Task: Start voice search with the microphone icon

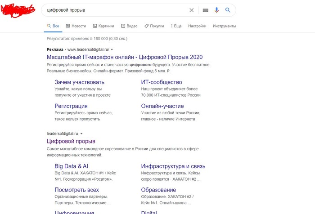Action: pyautogui.click(x=216, y=10)
